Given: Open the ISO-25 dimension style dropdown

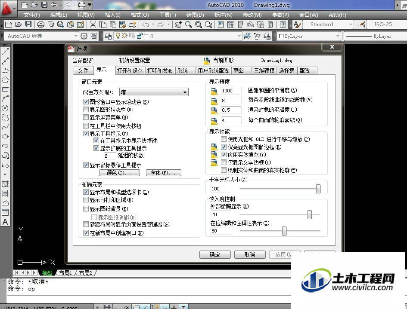Looking at the screenshot, I should point(387,24).
